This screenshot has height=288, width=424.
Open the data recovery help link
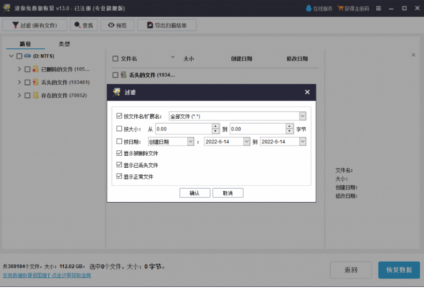point(47,275)
